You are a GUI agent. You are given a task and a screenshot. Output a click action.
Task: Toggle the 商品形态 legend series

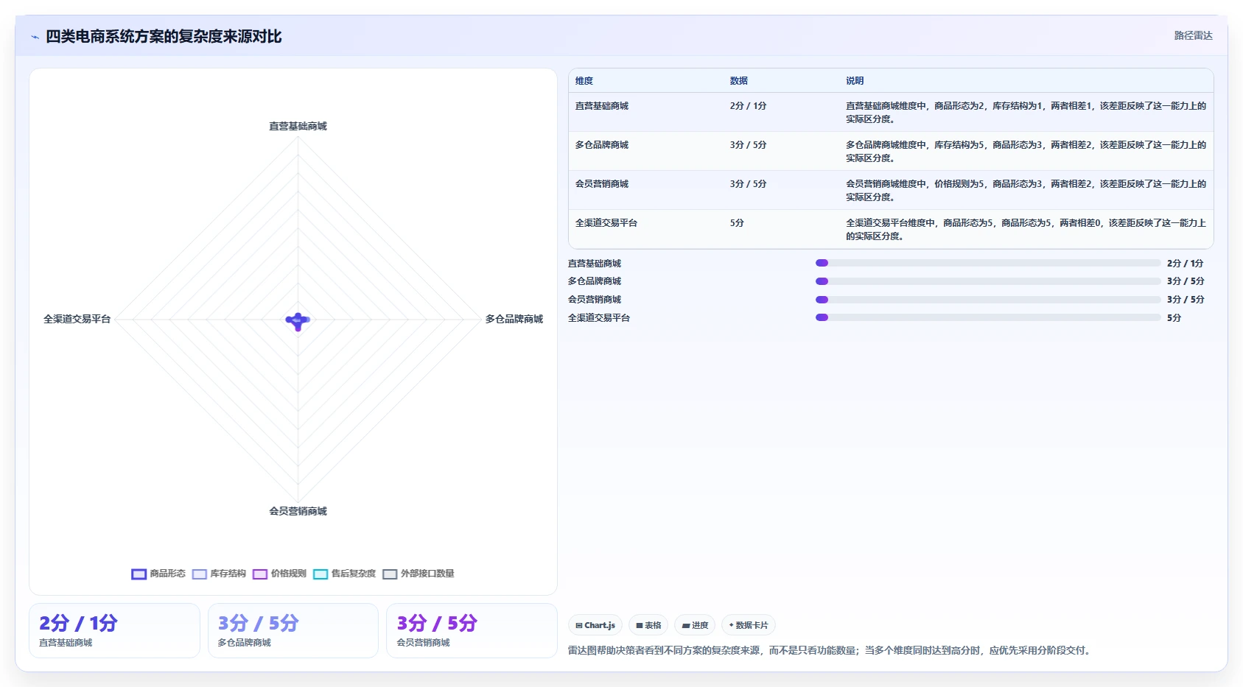[158, 574]
